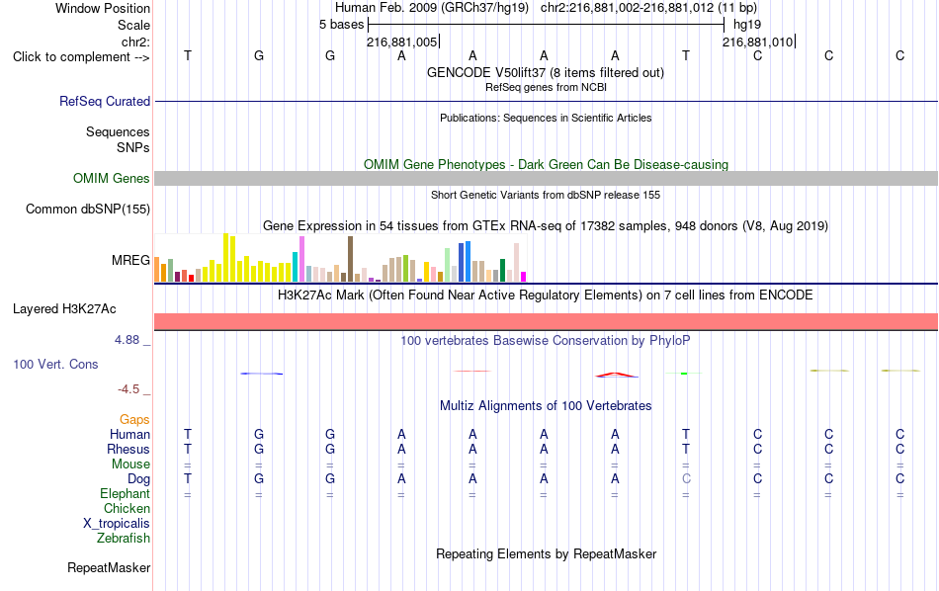This screenshot has width=939, height=591.
Task: Select the MREG GTEx track label
Action: click(130, 261)
